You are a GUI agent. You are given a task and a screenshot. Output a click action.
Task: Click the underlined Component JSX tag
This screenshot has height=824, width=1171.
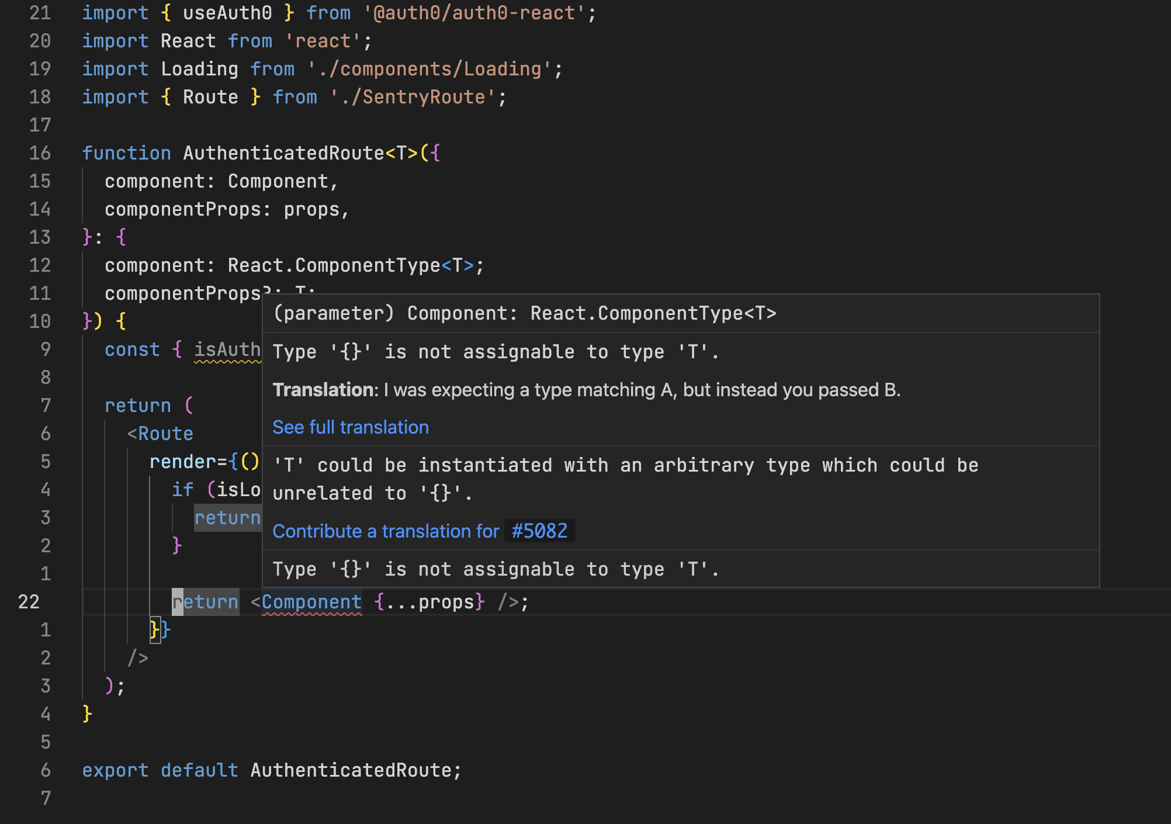click(311, 602)
